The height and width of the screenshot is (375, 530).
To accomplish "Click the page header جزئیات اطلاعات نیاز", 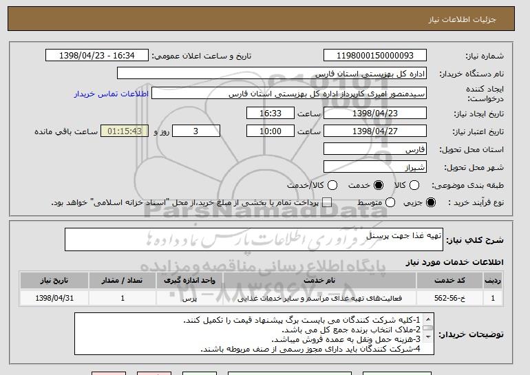I will 462,19.
